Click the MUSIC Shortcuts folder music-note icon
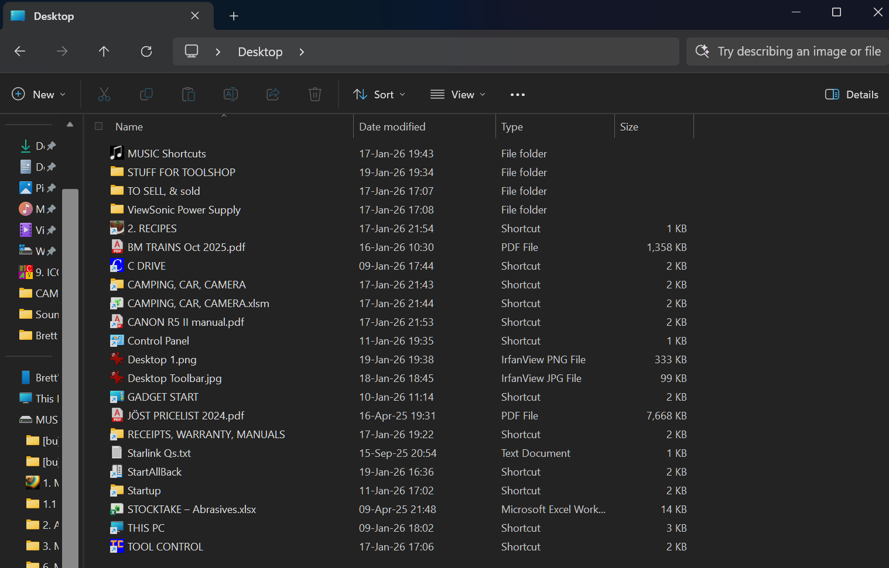The image size is (889, 568). (x=117, y=153)
